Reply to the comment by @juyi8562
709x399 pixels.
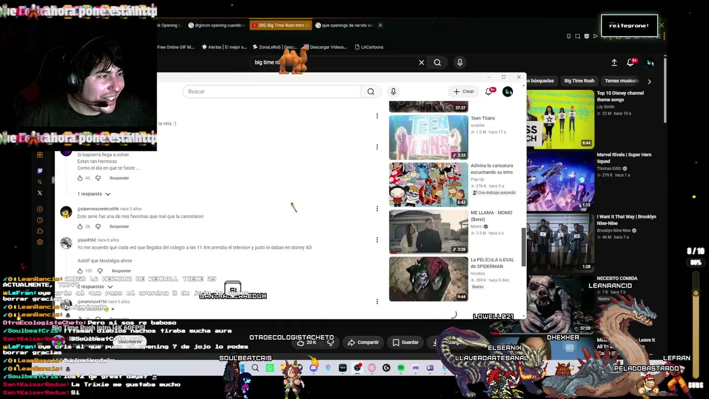[x=121, y=271]
